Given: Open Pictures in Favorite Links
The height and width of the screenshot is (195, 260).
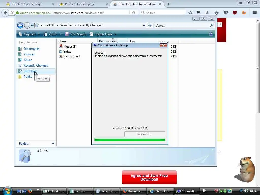Looking at the screenshot, I should tap(29, 54).
